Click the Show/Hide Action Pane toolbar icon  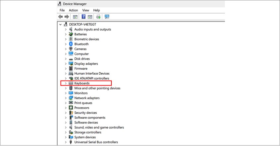[x=90, y=17]
